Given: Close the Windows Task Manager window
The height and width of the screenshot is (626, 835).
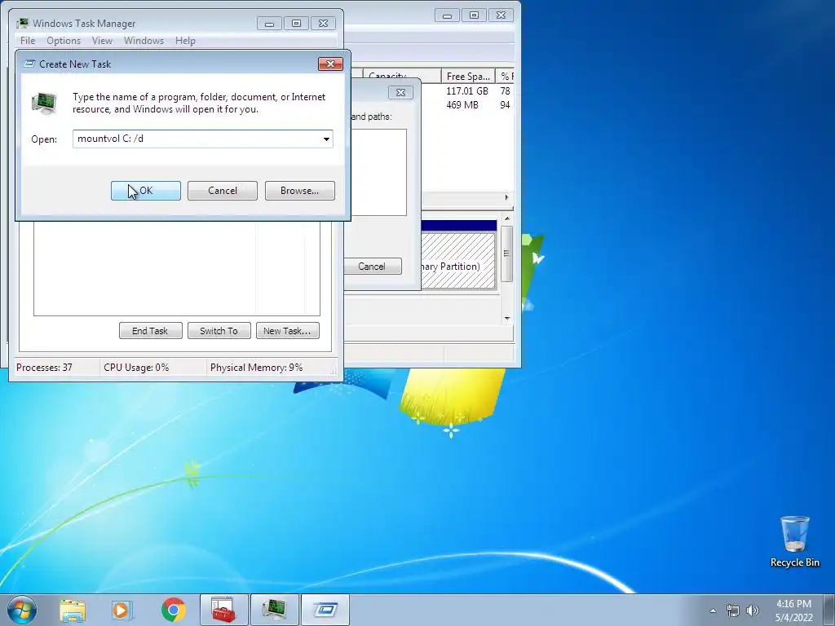Looking at the screenshot, I should click(323, 24).
